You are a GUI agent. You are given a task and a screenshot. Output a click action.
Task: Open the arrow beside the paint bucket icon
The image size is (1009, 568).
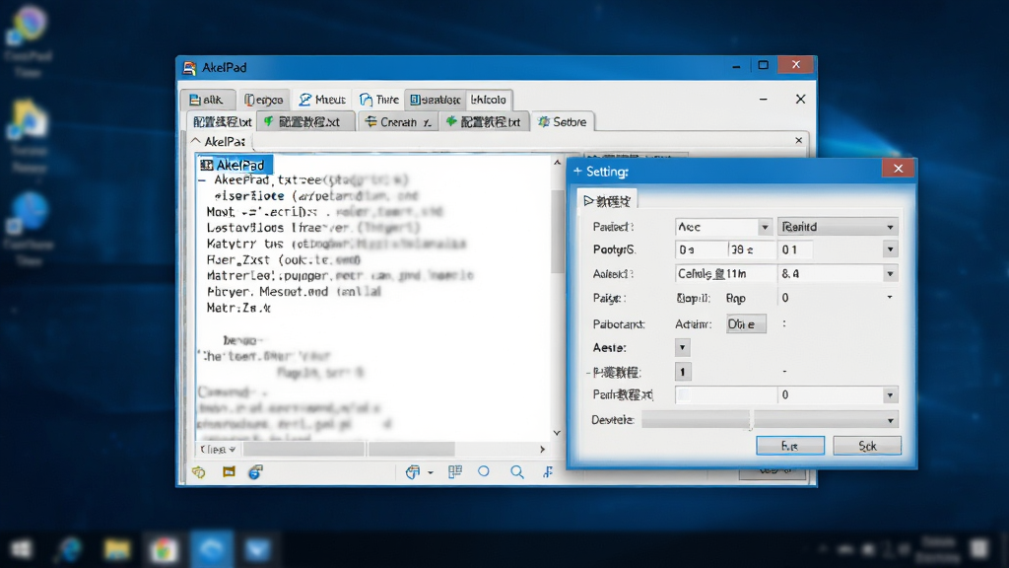click(431, 472)
